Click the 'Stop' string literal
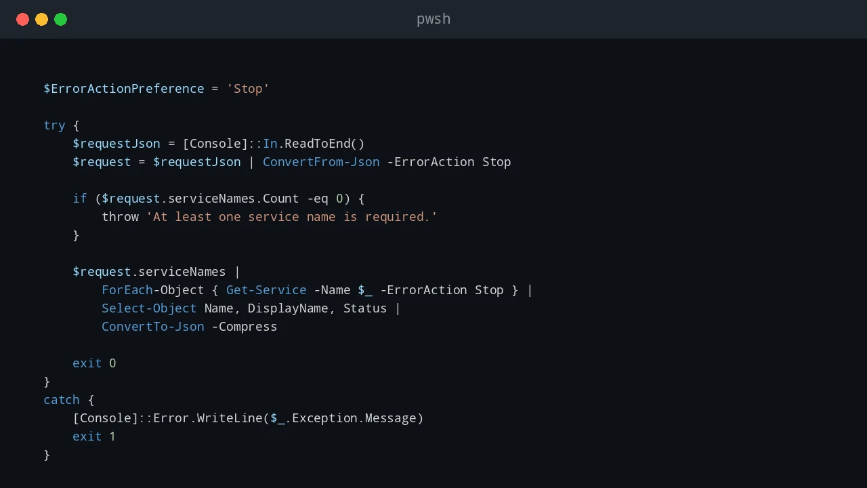The width and height of the screenshot is (867, 488). click(x=248, y=89)
